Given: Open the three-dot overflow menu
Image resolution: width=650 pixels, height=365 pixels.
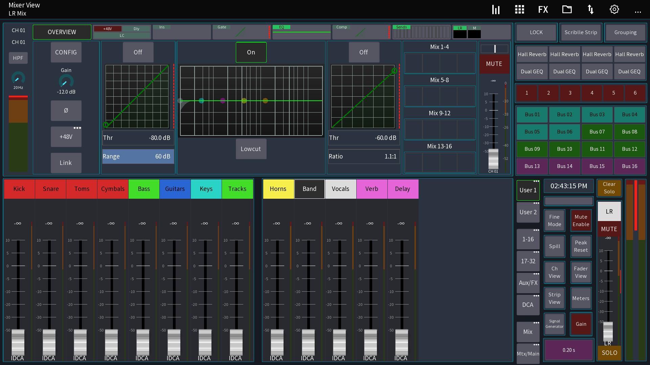Looking at the screenshot, I should click(x=638, y=12).
